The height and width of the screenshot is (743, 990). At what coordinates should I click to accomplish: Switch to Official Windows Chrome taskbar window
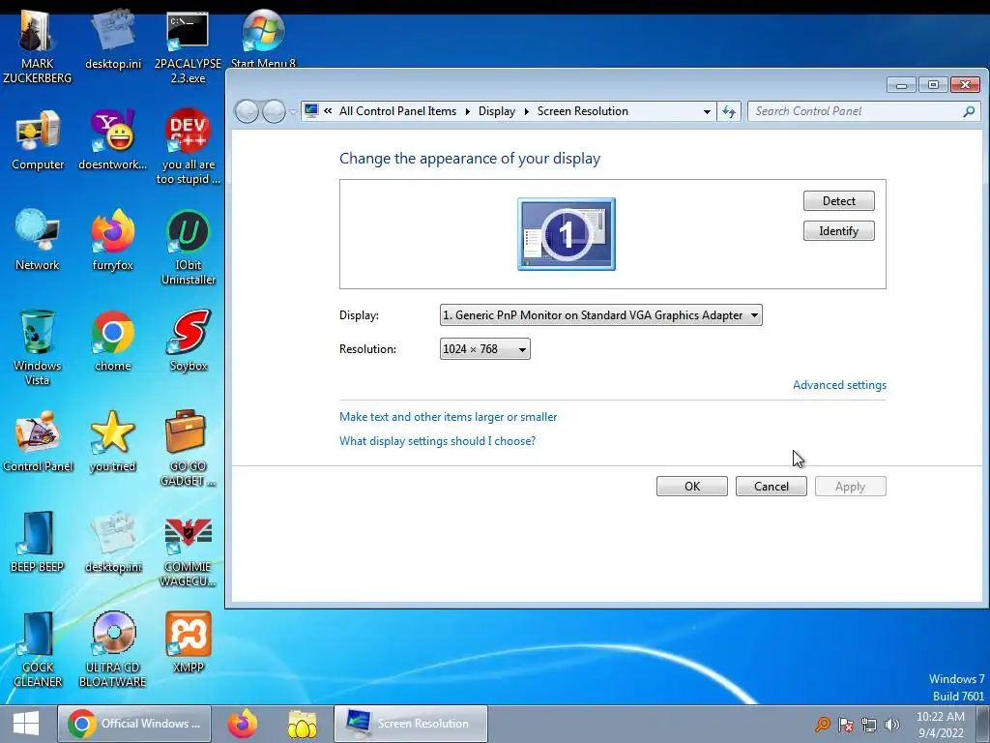pyautogui.click(x=134, y=724)
